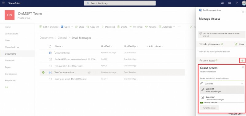This screenshot has height=116, width=246.
Task: Go to Documents breadcrumb
Action: [47, 38]
